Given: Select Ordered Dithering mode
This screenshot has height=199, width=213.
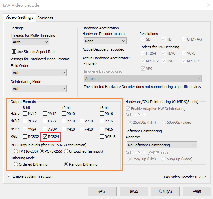Looking at the screenshot, I should pyautogui.click(x=16, y=164).
